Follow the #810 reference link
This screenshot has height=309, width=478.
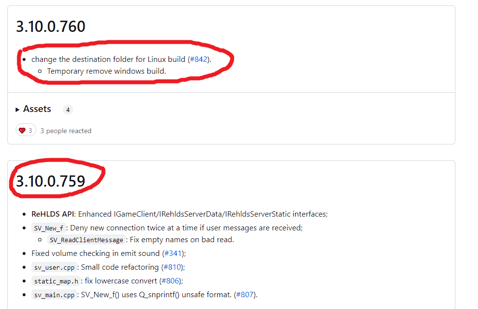coord(172,267)
